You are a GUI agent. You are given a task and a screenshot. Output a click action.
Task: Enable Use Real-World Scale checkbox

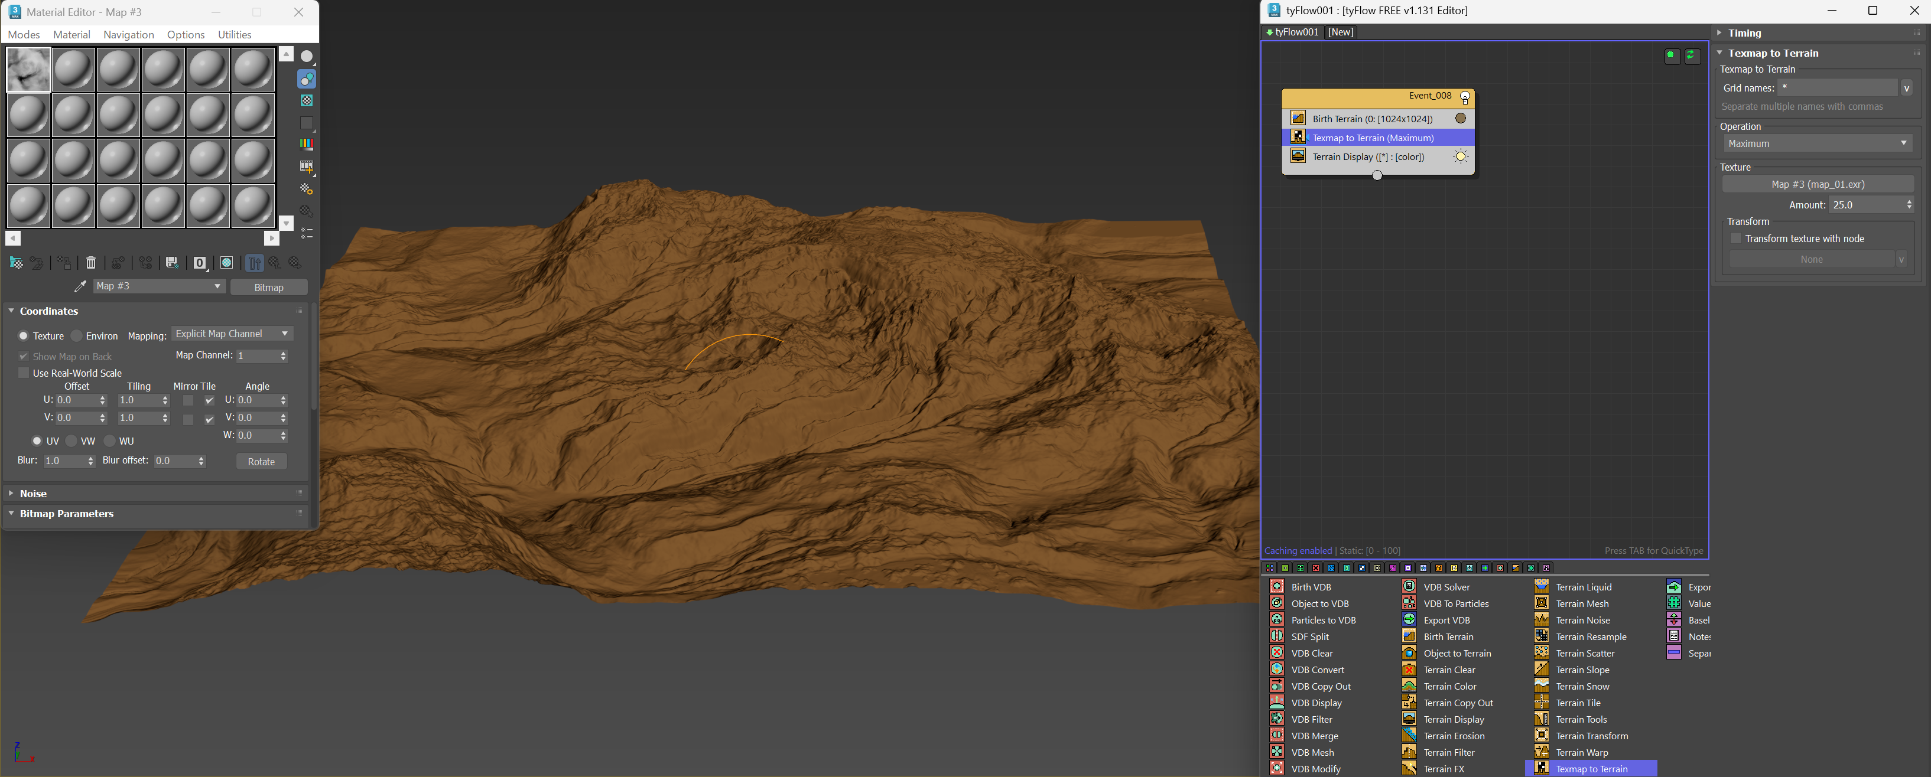pyautogui.click(x=23, y=373)
